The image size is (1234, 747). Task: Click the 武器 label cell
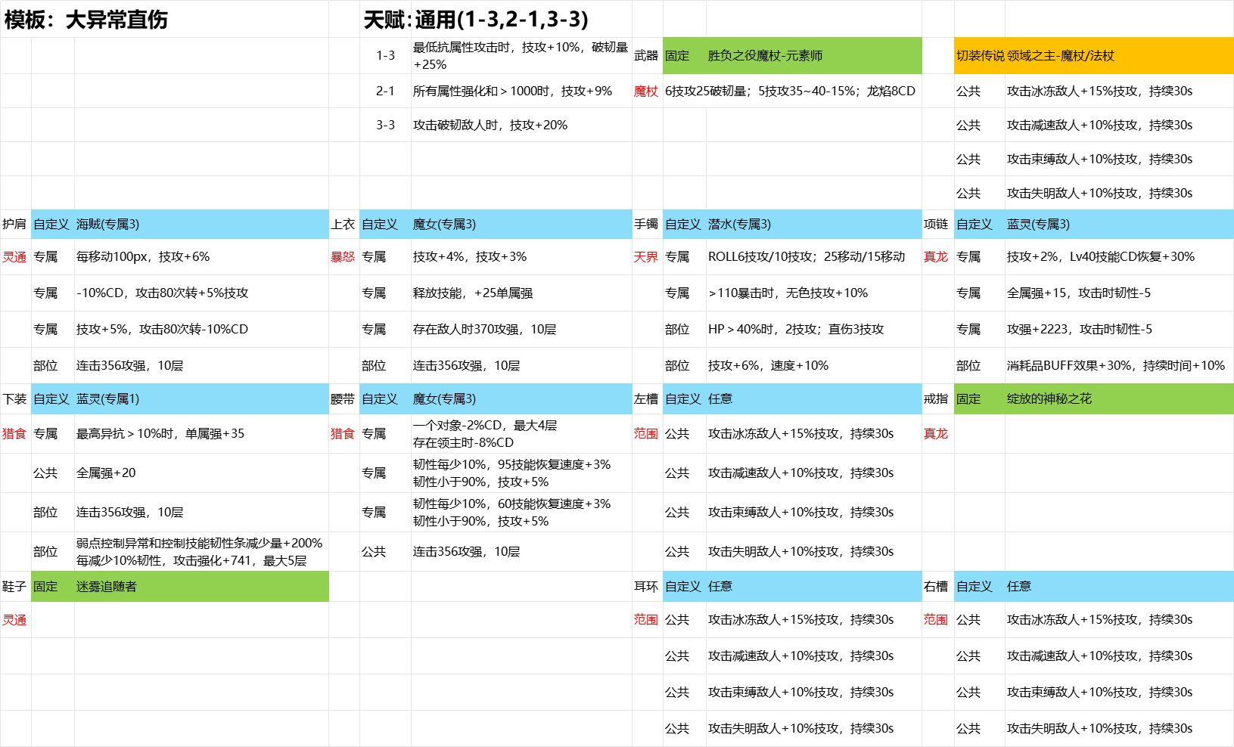coord(647,55)
